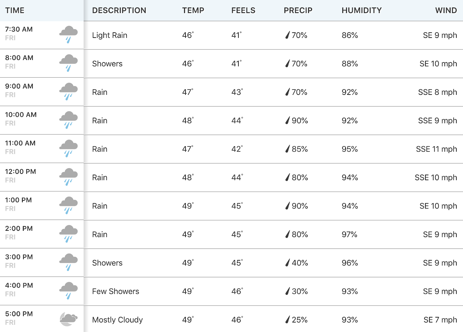Click the HUMIDITY column header
Screen dimensions: 463x332
click(x=362, y=10)
